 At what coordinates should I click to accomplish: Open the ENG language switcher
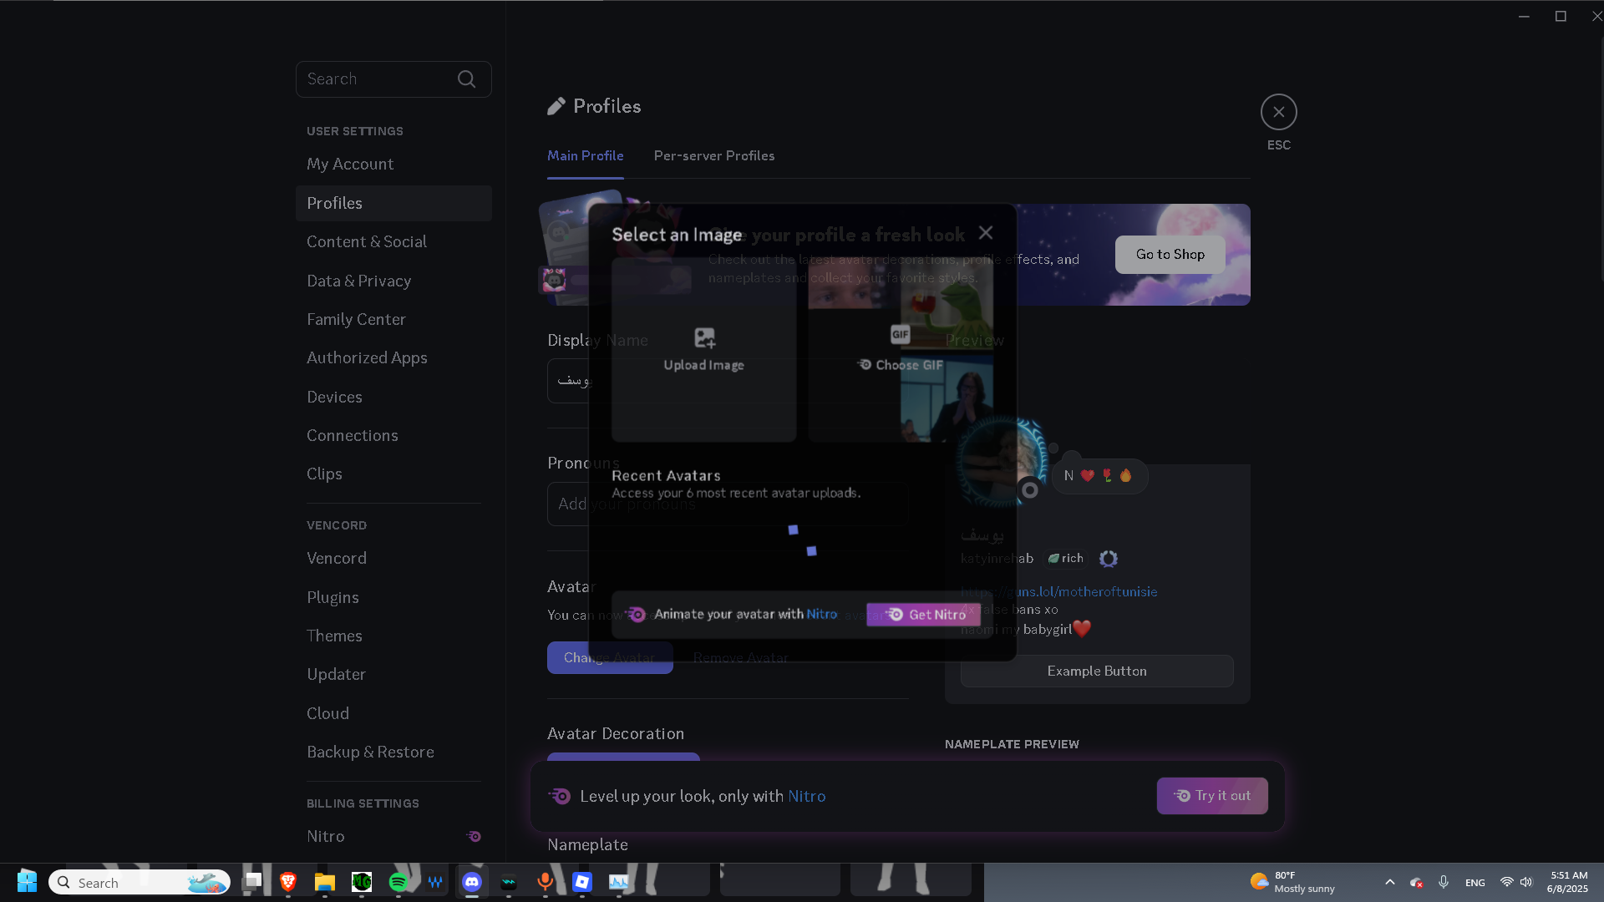pos(1475,883)
